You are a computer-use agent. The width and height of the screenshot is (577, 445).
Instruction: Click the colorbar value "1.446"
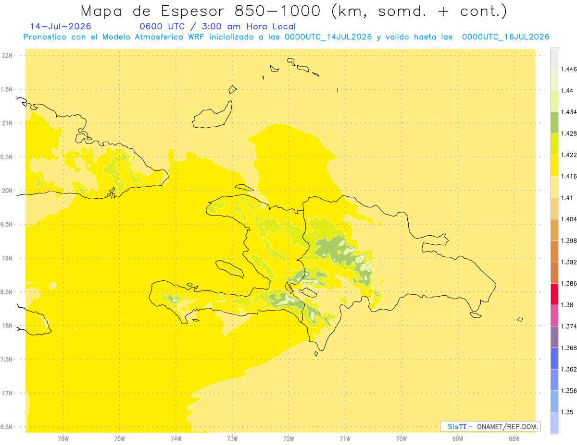click(x=569, y=69)
